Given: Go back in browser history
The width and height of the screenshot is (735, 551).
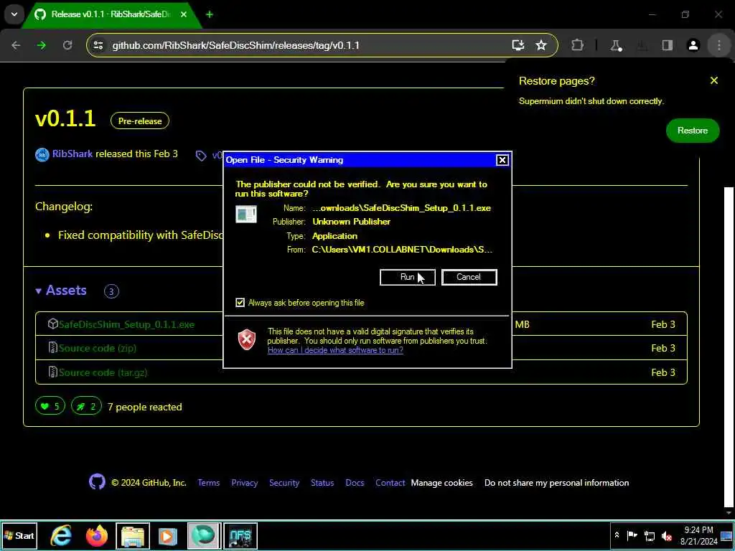Looking at the screenshot, I should click(x=16, y=45).
